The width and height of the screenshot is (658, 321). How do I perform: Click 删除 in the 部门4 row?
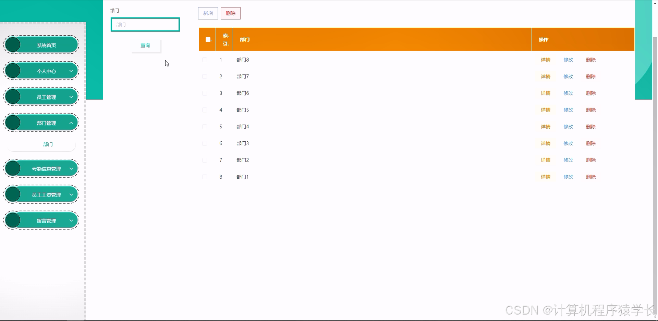click(591, 127)
